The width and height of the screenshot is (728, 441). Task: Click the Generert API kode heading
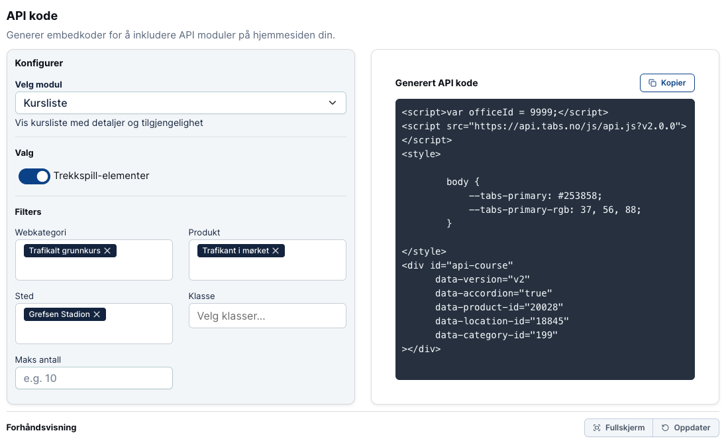tap(437, 83)
